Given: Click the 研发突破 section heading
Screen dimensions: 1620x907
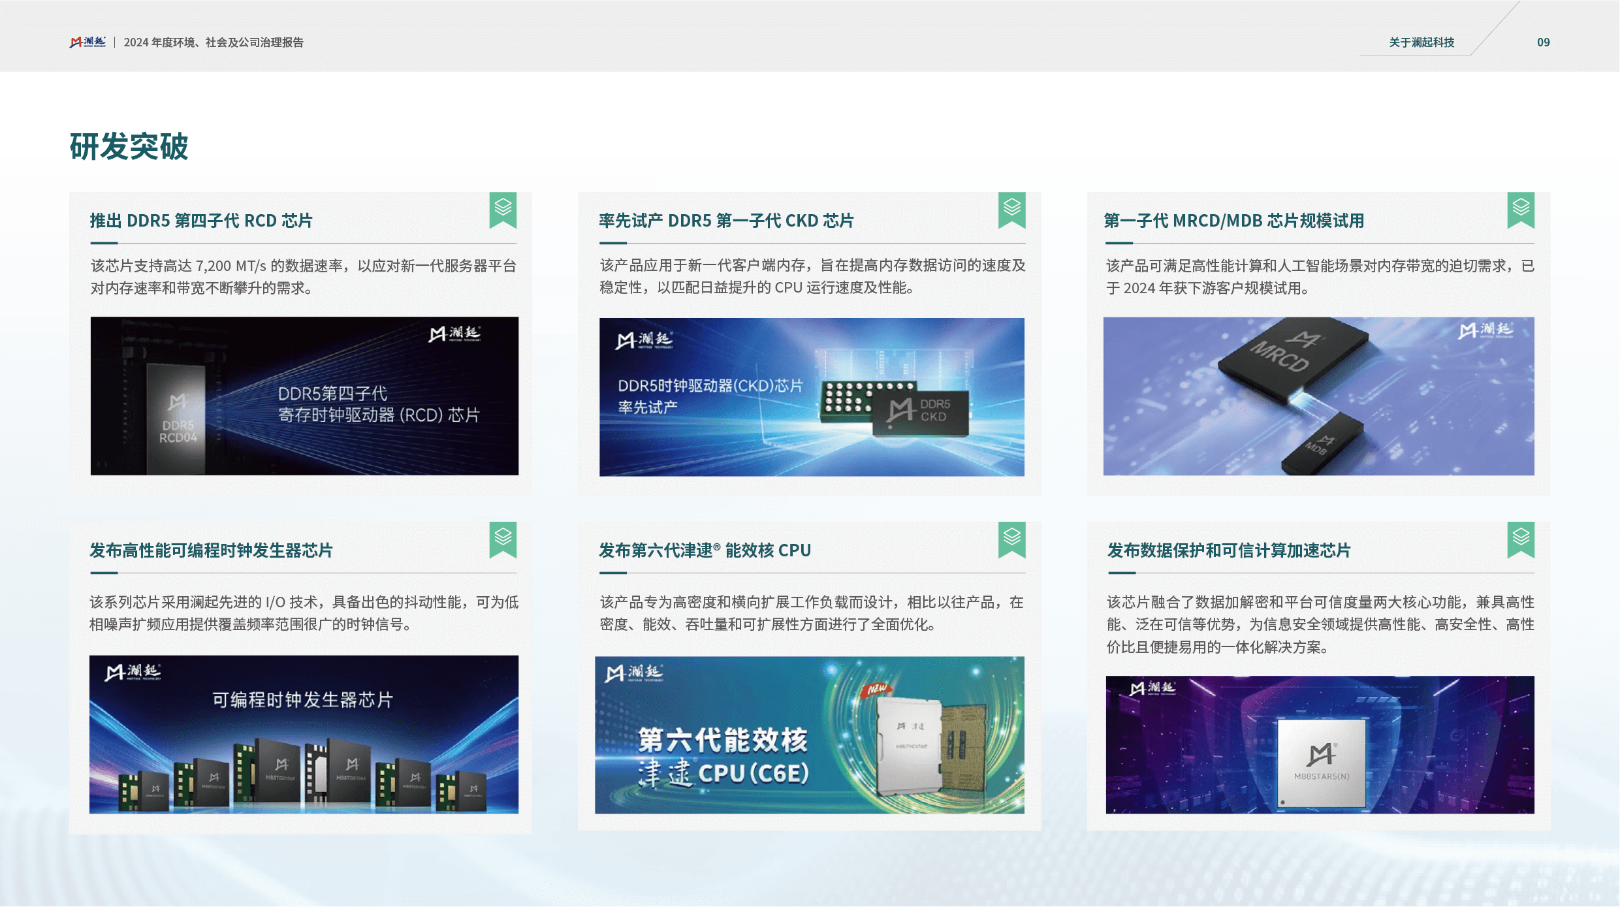Looking at the screenshot, I should tap(129, 146).
